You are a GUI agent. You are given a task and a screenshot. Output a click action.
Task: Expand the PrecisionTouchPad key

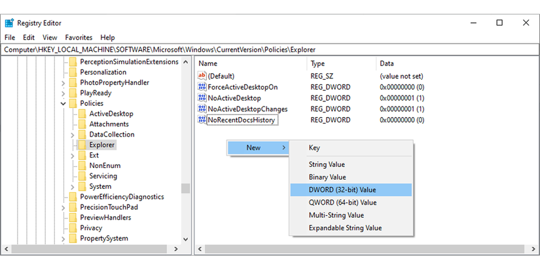tap(63, 207)
